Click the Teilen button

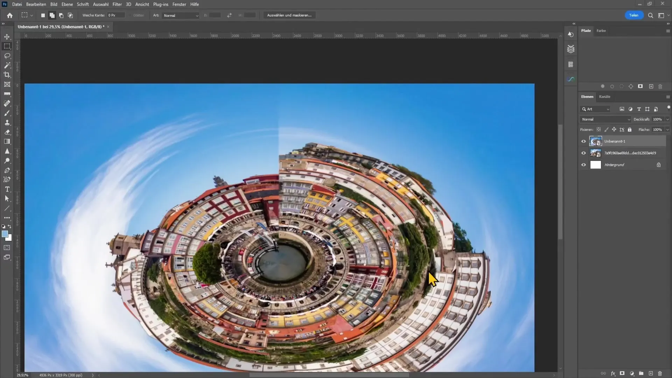634,15
